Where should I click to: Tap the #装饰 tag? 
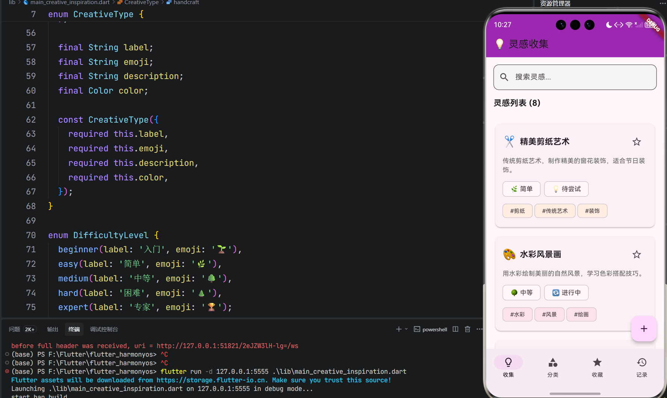pyautogui.click(x=592, y=211)
